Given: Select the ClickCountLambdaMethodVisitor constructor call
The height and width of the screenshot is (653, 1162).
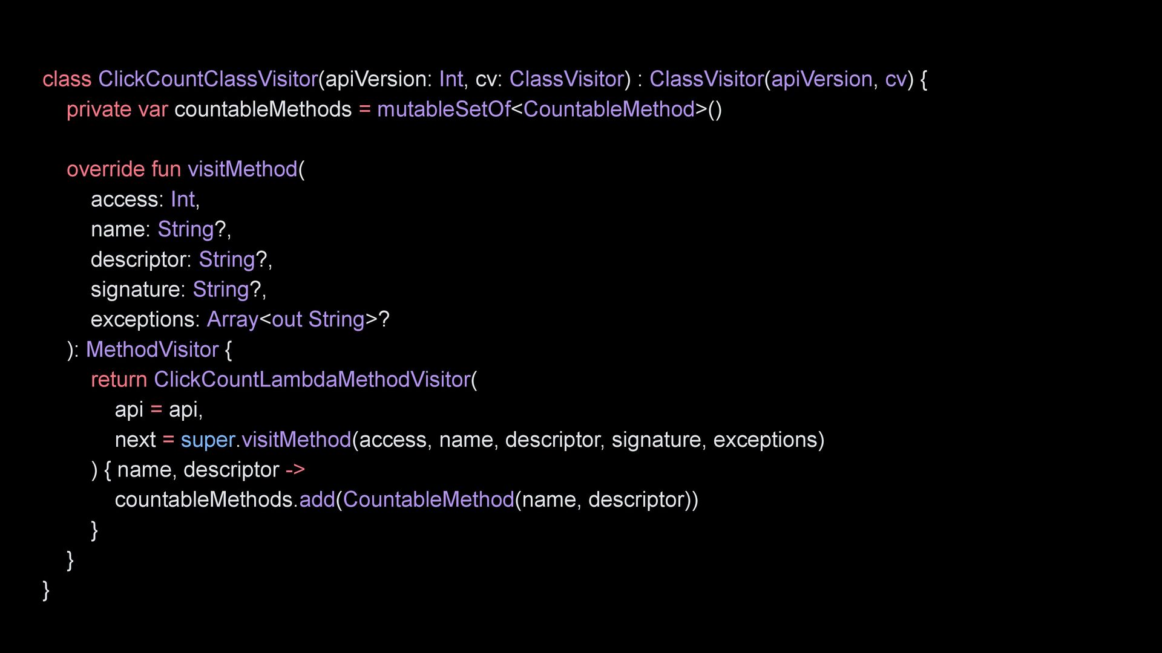Looking at the screenshot, I should pos(312,380).
